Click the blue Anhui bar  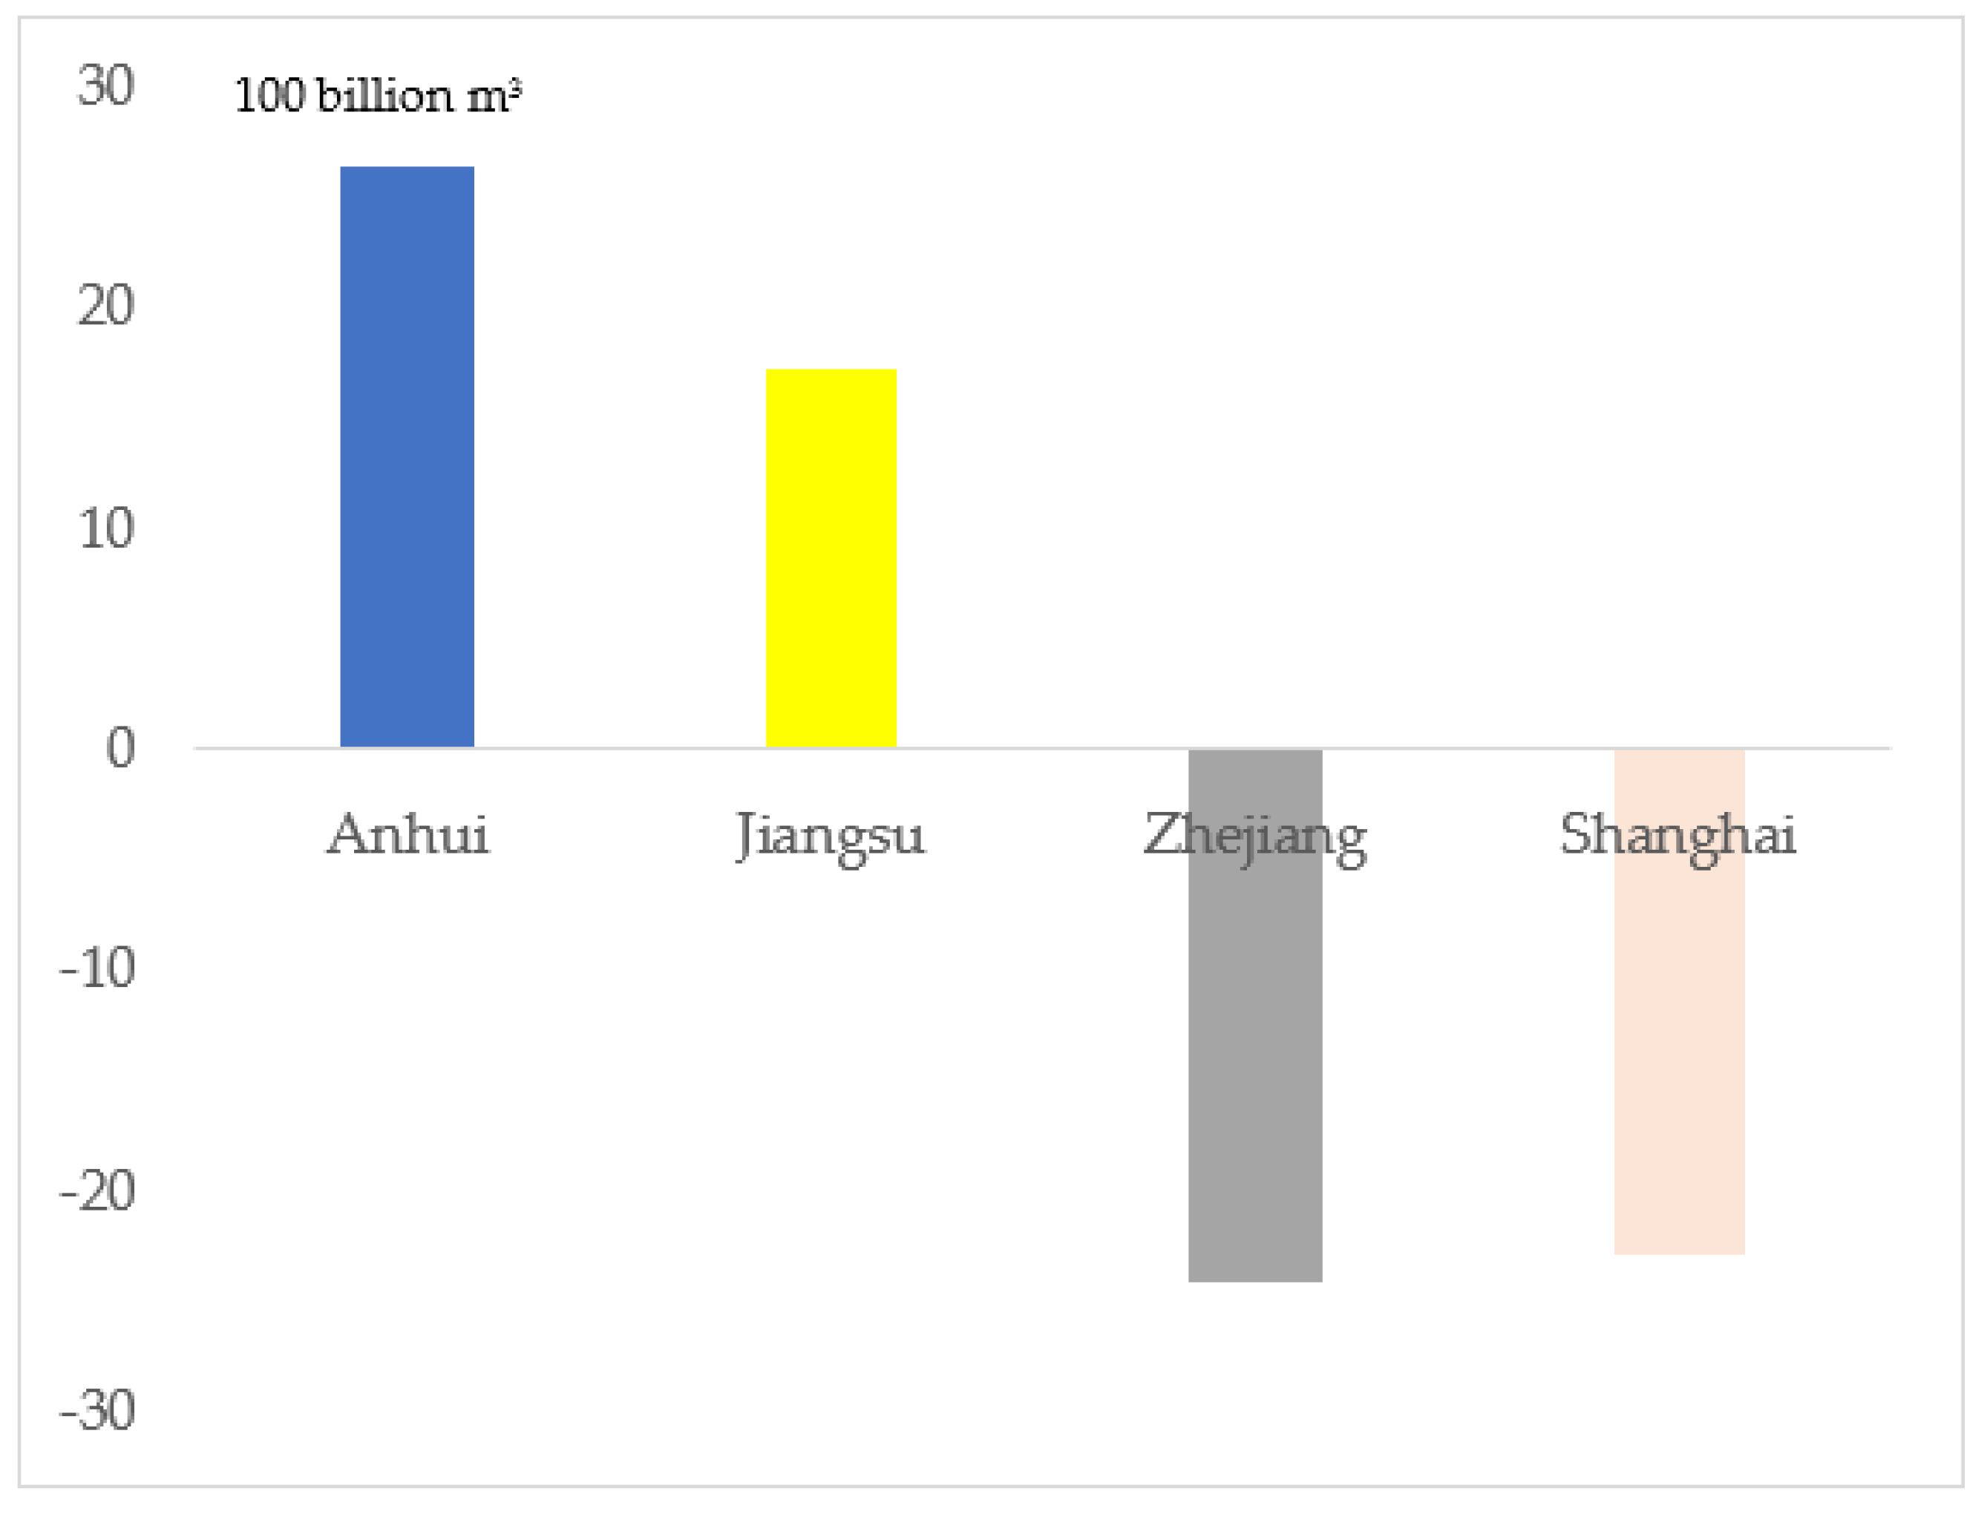click(406, 456)
